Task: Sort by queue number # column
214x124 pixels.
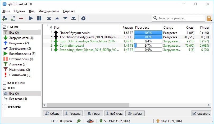Action: 48,28
